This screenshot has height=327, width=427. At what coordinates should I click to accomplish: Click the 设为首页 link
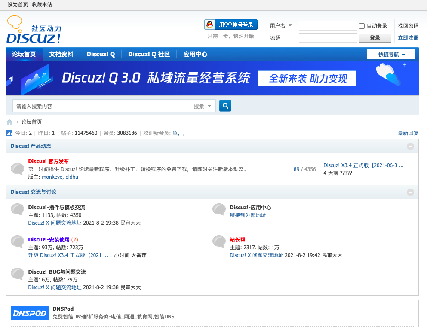coord(18,5)
